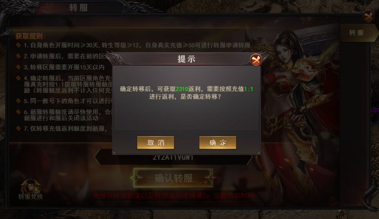The width and height of the screenshot is (379, 219).
Task: Click the diamond bullet beside rule 1
Action: point(18,45)
